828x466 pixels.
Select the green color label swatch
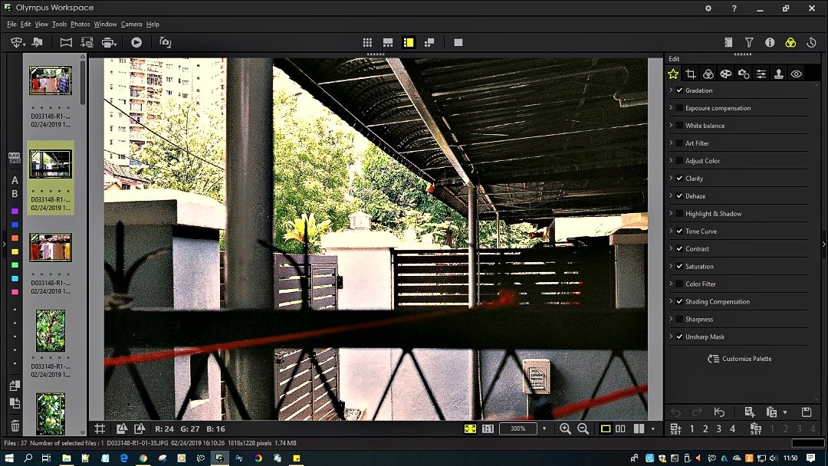coord(15,265)
